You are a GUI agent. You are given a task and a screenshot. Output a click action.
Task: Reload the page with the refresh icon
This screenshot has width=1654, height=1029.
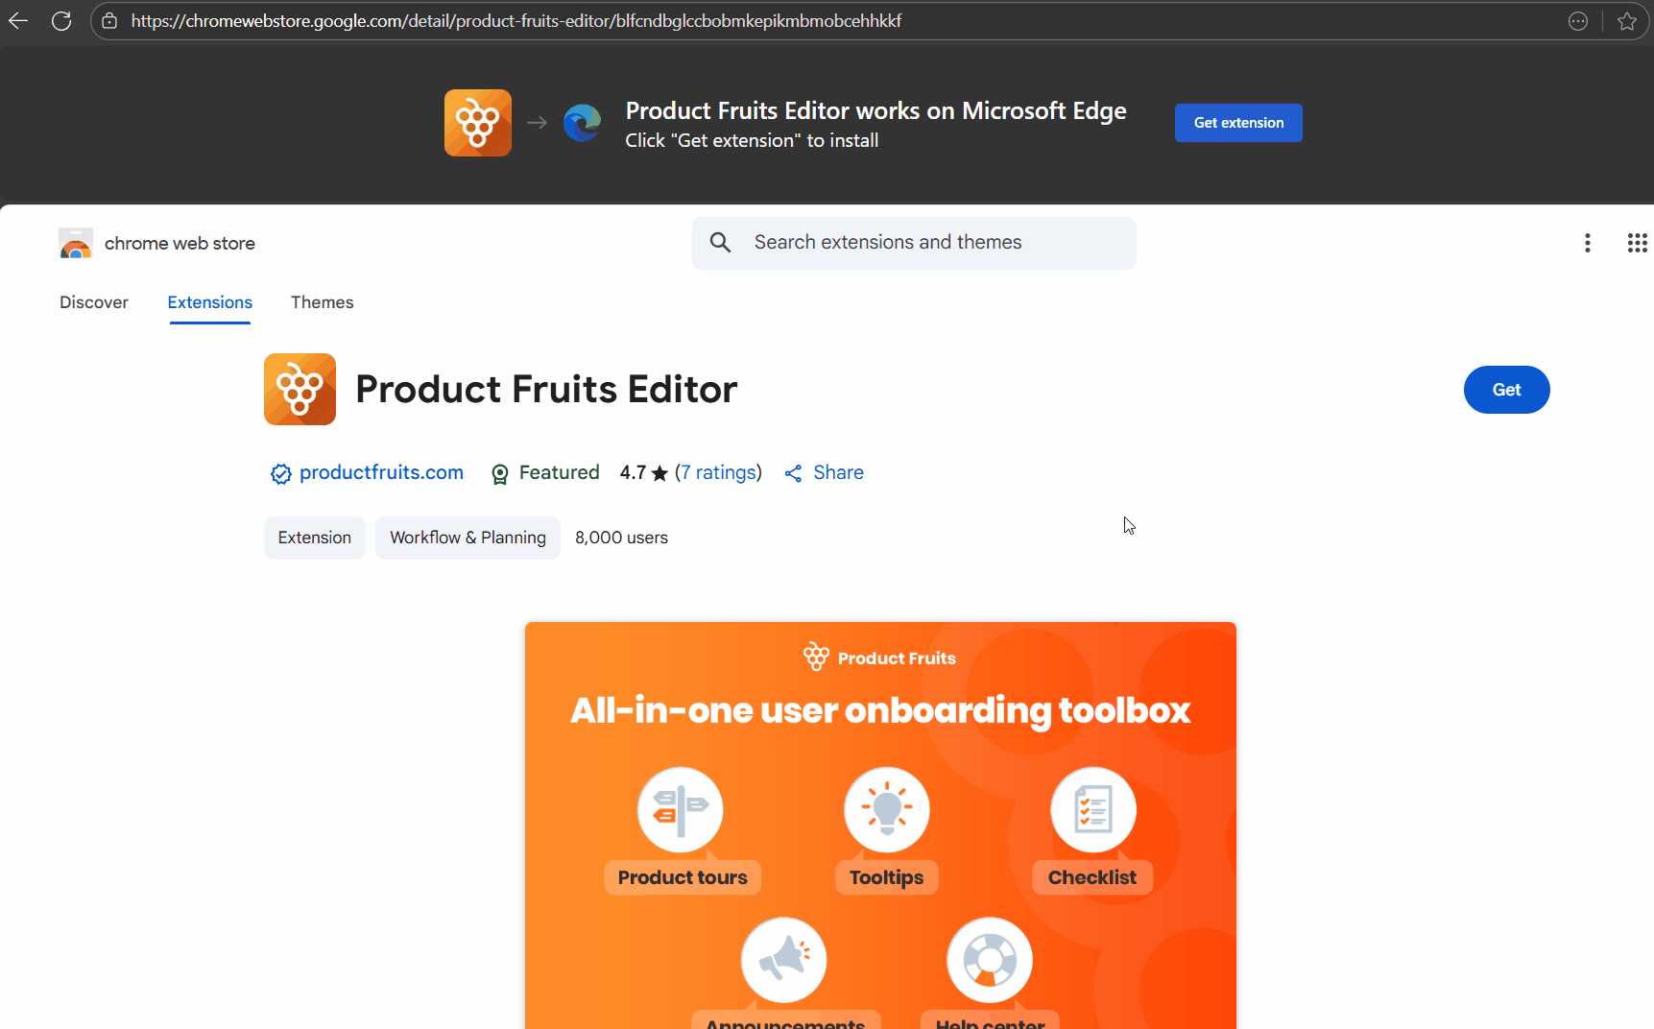coord(61,21)
